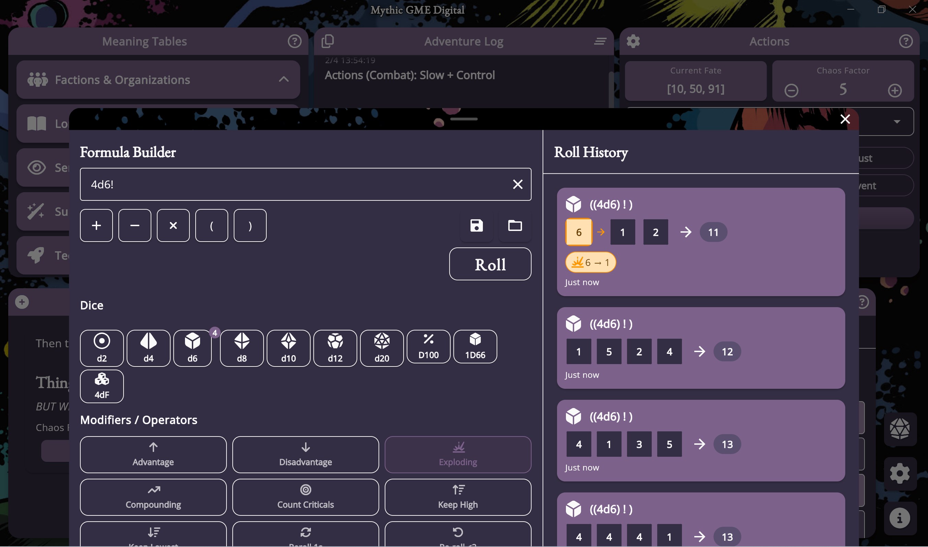
Task: Disable the Exploding dice modifier
Action: point(458,454)
